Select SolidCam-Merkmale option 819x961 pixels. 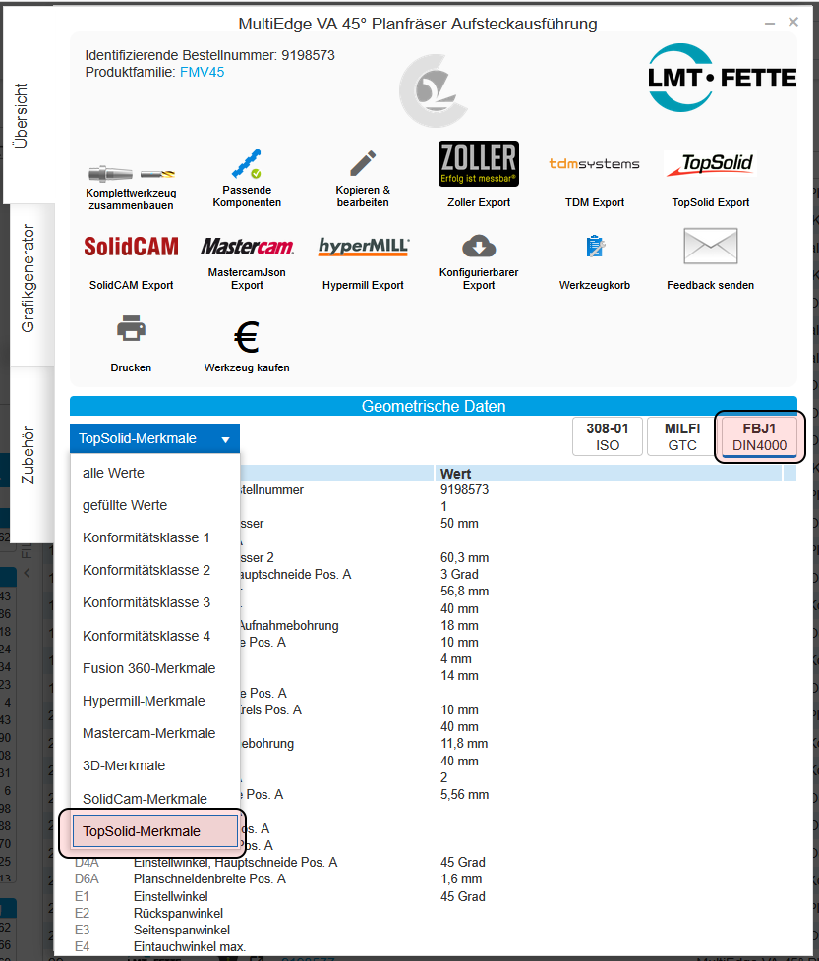click(155, 799)
